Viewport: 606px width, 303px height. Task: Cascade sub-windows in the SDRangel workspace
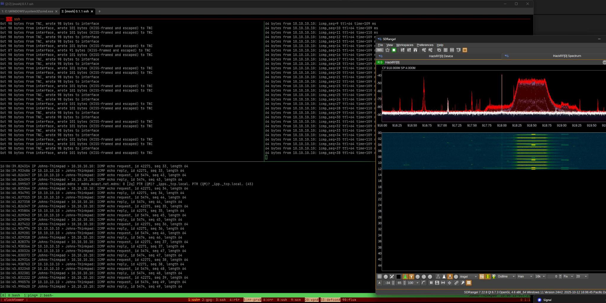[439, 50]
